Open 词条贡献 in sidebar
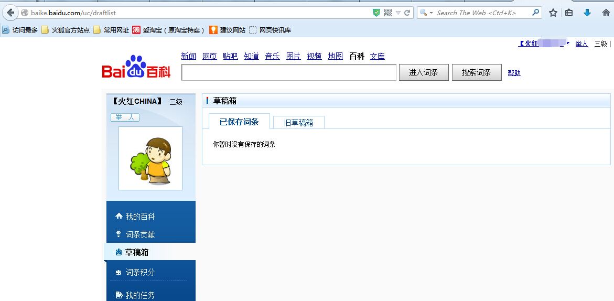 click(135, 234)
